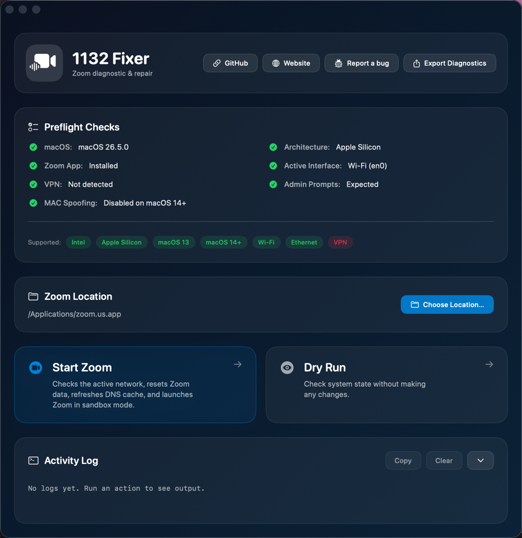Click 'macOS 26.5.0' value text

(x=103, y=147)
